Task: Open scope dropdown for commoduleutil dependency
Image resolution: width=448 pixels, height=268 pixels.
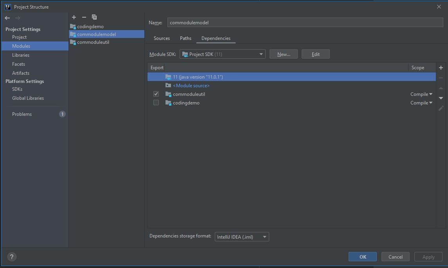Action: 421,94
